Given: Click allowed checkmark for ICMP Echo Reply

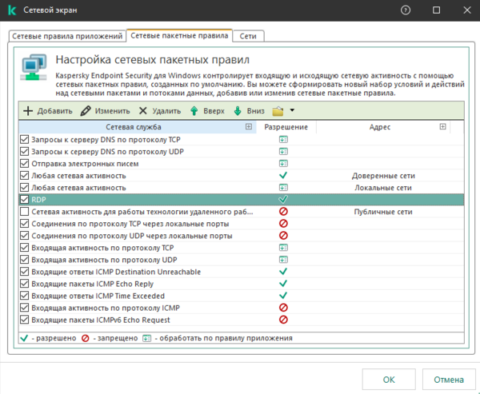Looking at the screenshot, I should [x=283, y=284].
